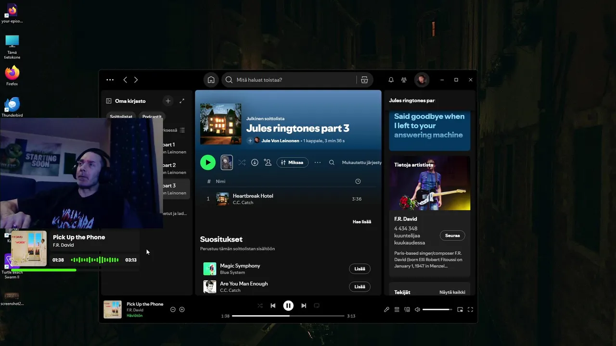Open the notifications bell

tap(391, 80)
